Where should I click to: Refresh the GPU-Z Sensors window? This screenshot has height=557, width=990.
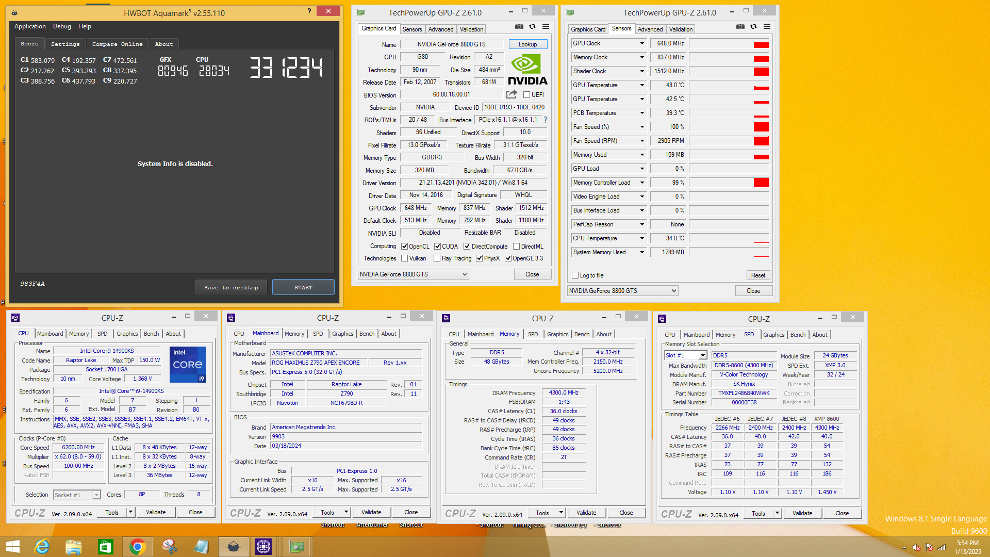click(753, 27)
